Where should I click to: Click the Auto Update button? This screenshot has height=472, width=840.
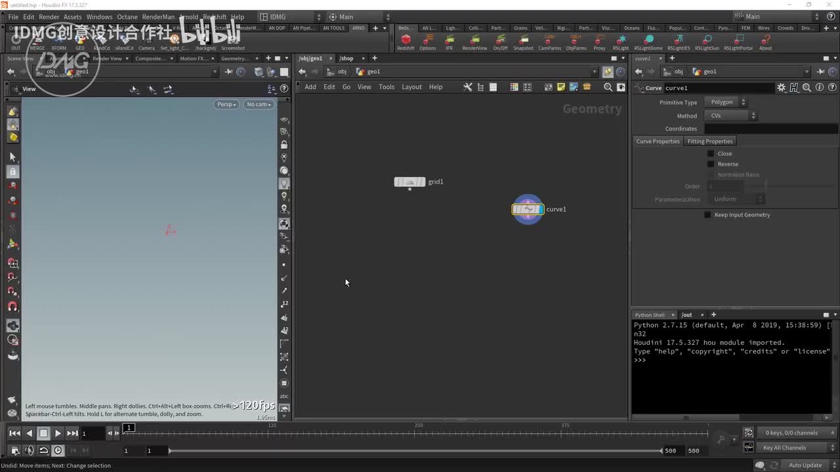coord(805,465)
